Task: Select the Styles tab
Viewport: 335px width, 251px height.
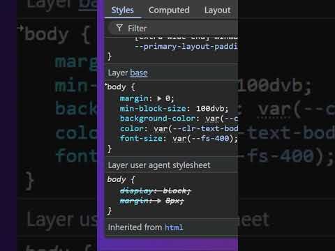Action: (x=122, y=10)
